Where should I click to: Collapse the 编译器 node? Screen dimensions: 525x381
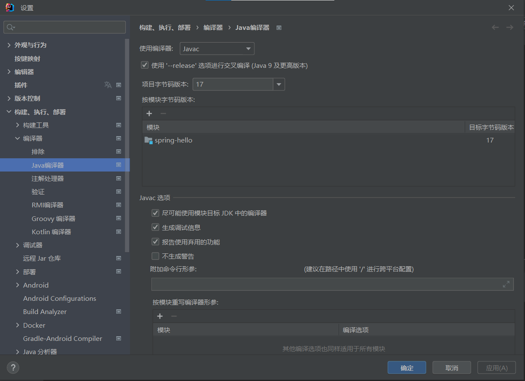click(18, 138)
